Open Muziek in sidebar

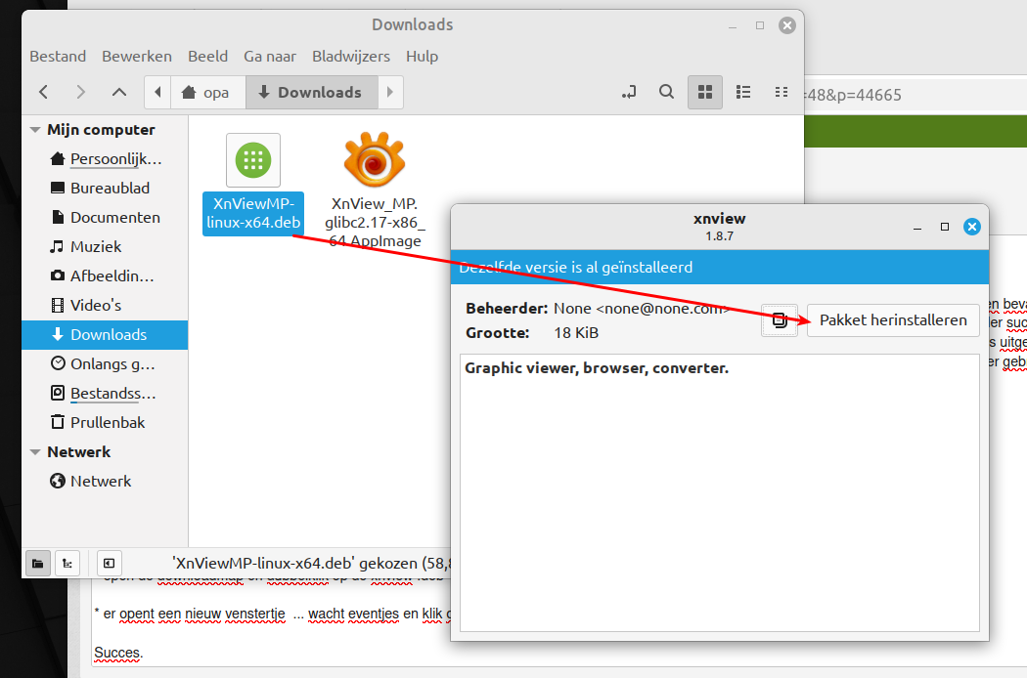[105, 247]
